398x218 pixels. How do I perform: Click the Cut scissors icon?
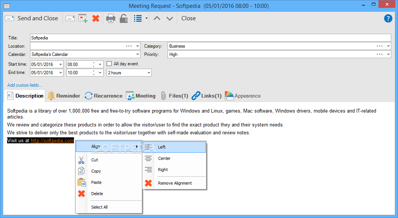81,160
